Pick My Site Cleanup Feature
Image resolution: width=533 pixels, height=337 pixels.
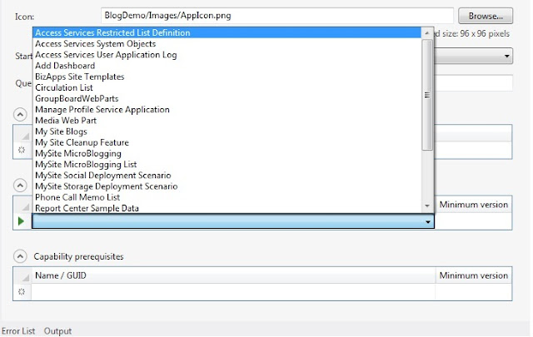point(227,142)
